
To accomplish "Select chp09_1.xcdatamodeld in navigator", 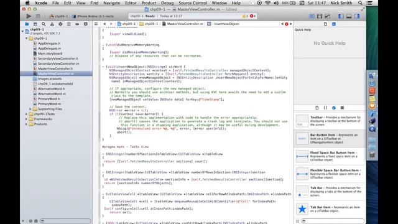I will 55,84.
